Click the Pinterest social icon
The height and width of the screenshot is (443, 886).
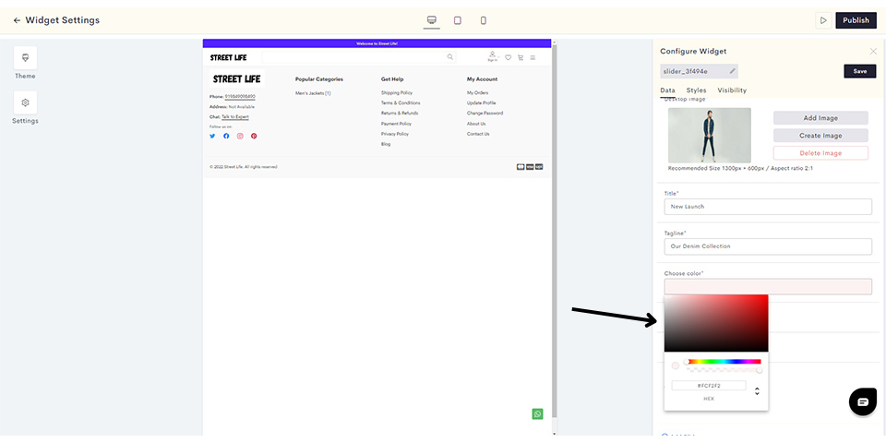pyautogui.click(x=254, y=137)
